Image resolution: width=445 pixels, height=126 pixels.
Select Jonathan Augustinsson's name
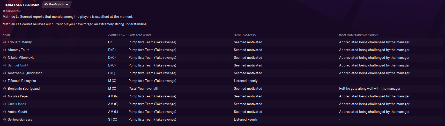[x=25, y=73]
